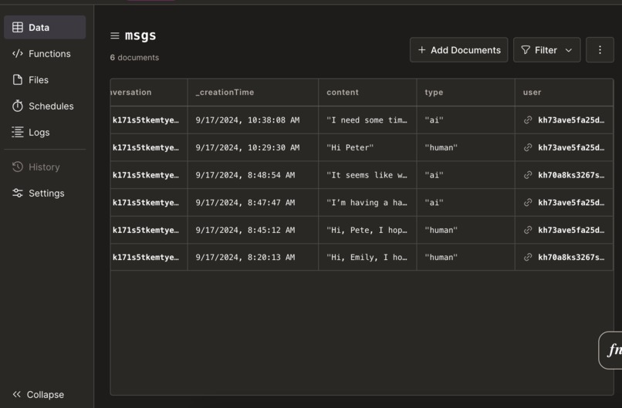This screenshot has height=408, width=622.
Task: Select the "ai" type cell in 8:47:47 row
Action: tap(466, 202)
